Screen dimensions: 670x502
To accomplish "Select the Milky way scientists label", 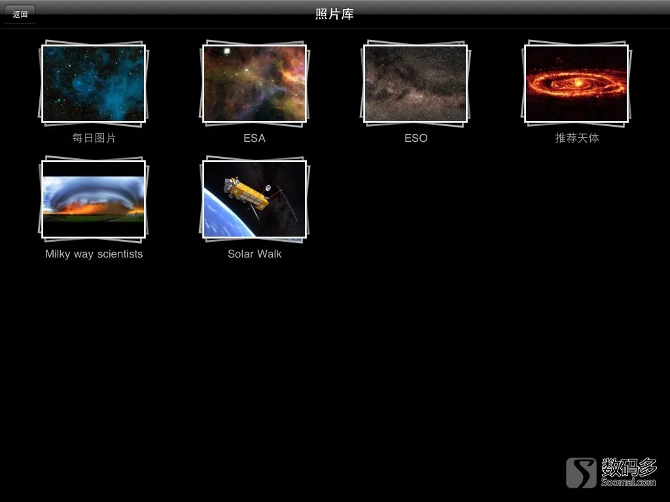I will (94, 254).
